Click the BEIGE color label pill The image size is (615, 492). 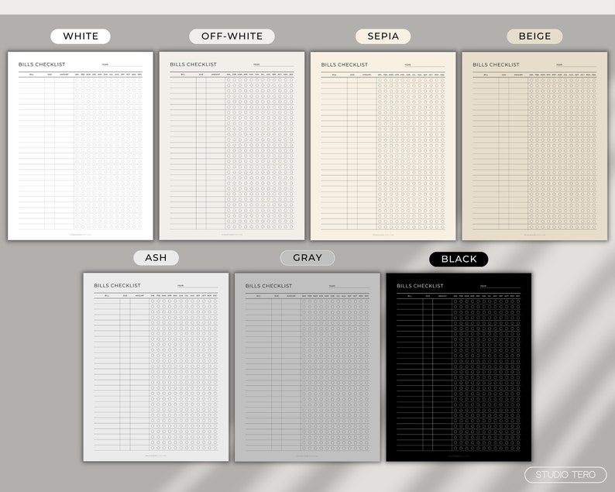pos(534,36)
